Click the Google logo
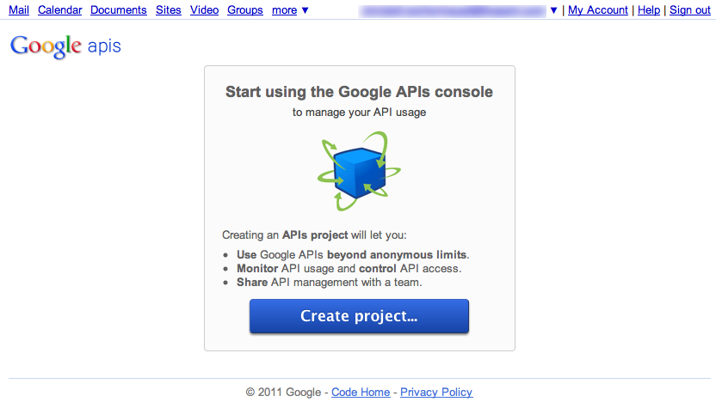 tap(46, 46)
